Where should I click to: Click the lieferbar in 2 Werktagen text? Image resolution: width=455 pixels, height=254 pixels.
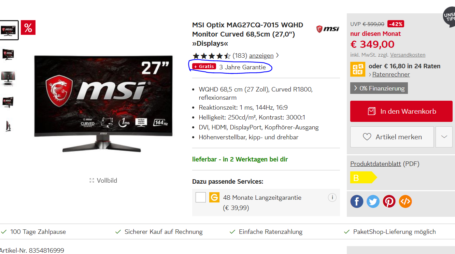pyautogui.click(x=240, y=159)
